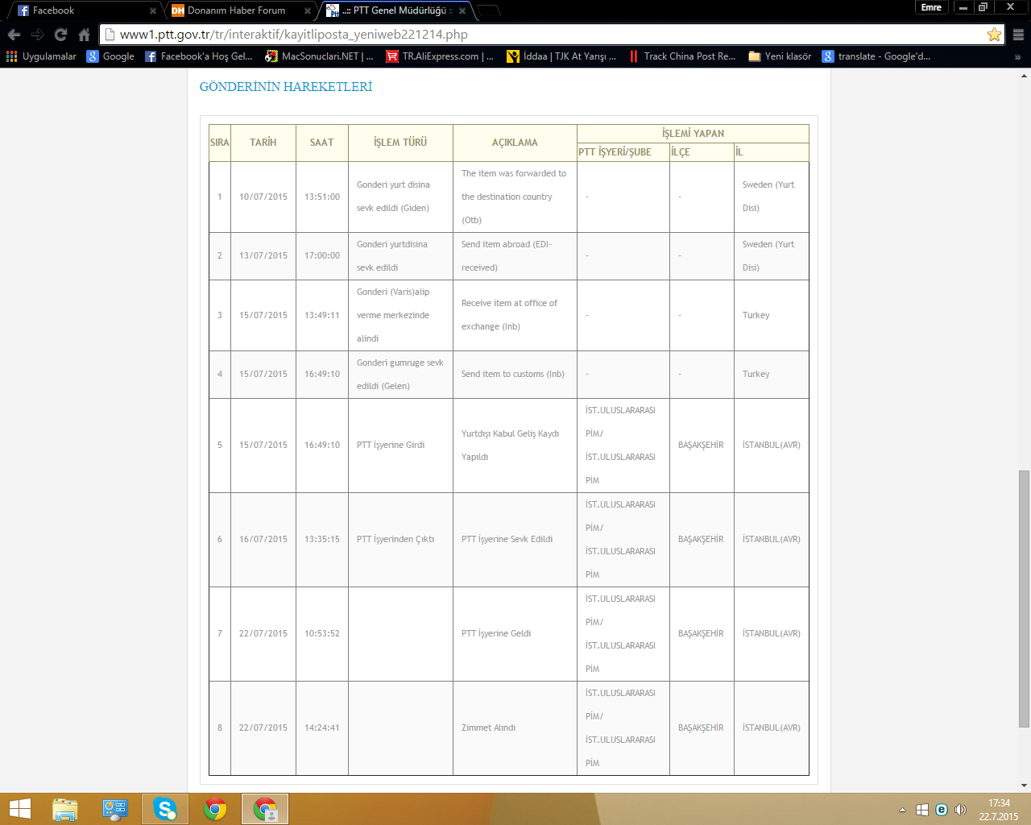Open the Google bookmark
The image size is (1031, 825).
tap(111, 56)
